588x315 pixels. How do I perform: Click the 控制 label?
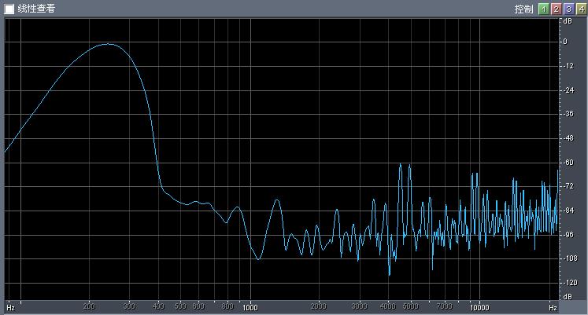pyautogui.click(x=523, y=9)
